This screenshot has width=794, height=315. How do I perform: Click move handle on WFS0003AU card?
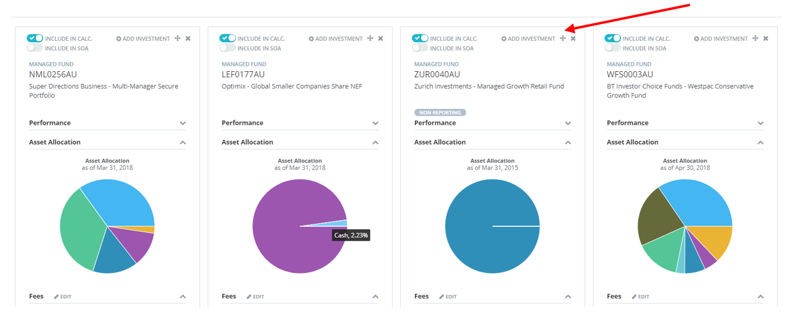[x=755, y=38]
